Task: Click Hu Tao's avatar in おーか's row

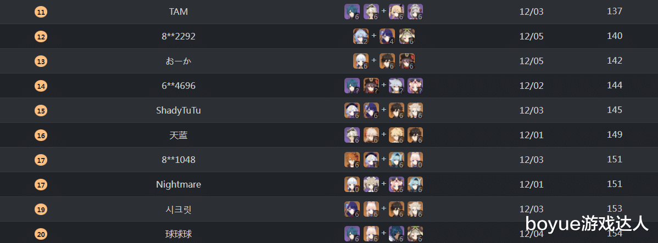Action: tap(406, 61)
